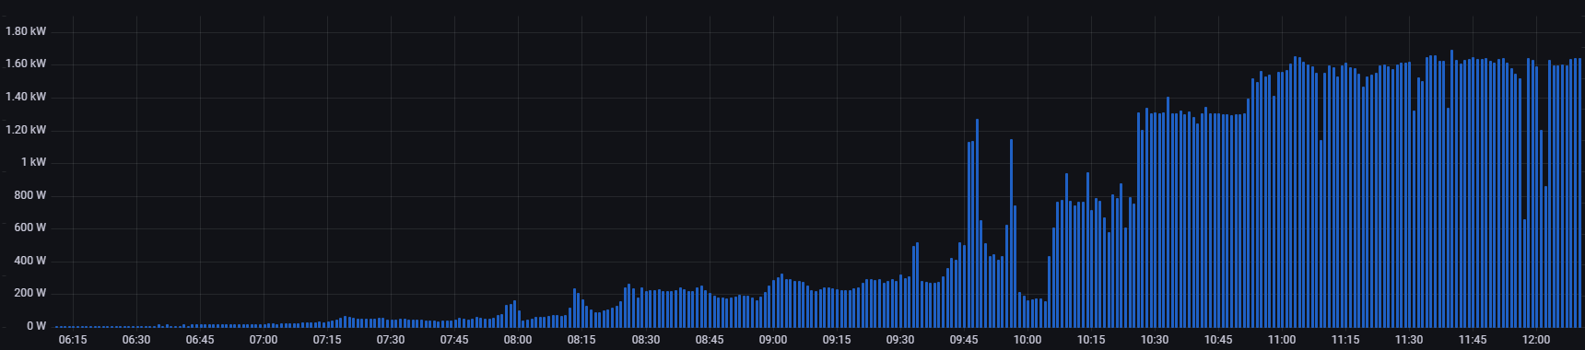Click the 11:00 time axis label

click(x=1282, y=340)
